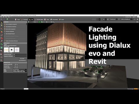This screenshot has width=139, height=104.
Task: Select the red sphere materials tool
Action: click(1, 32)
